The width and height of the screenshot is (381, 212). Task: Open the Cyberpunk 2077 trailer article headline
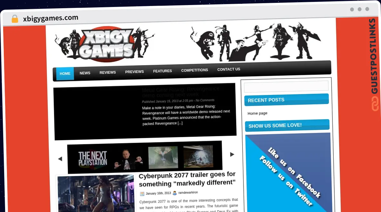click(x=187, y=179)
